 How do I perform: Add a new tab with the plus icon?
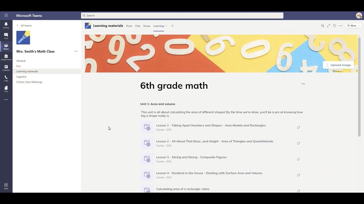pos(172,26)
